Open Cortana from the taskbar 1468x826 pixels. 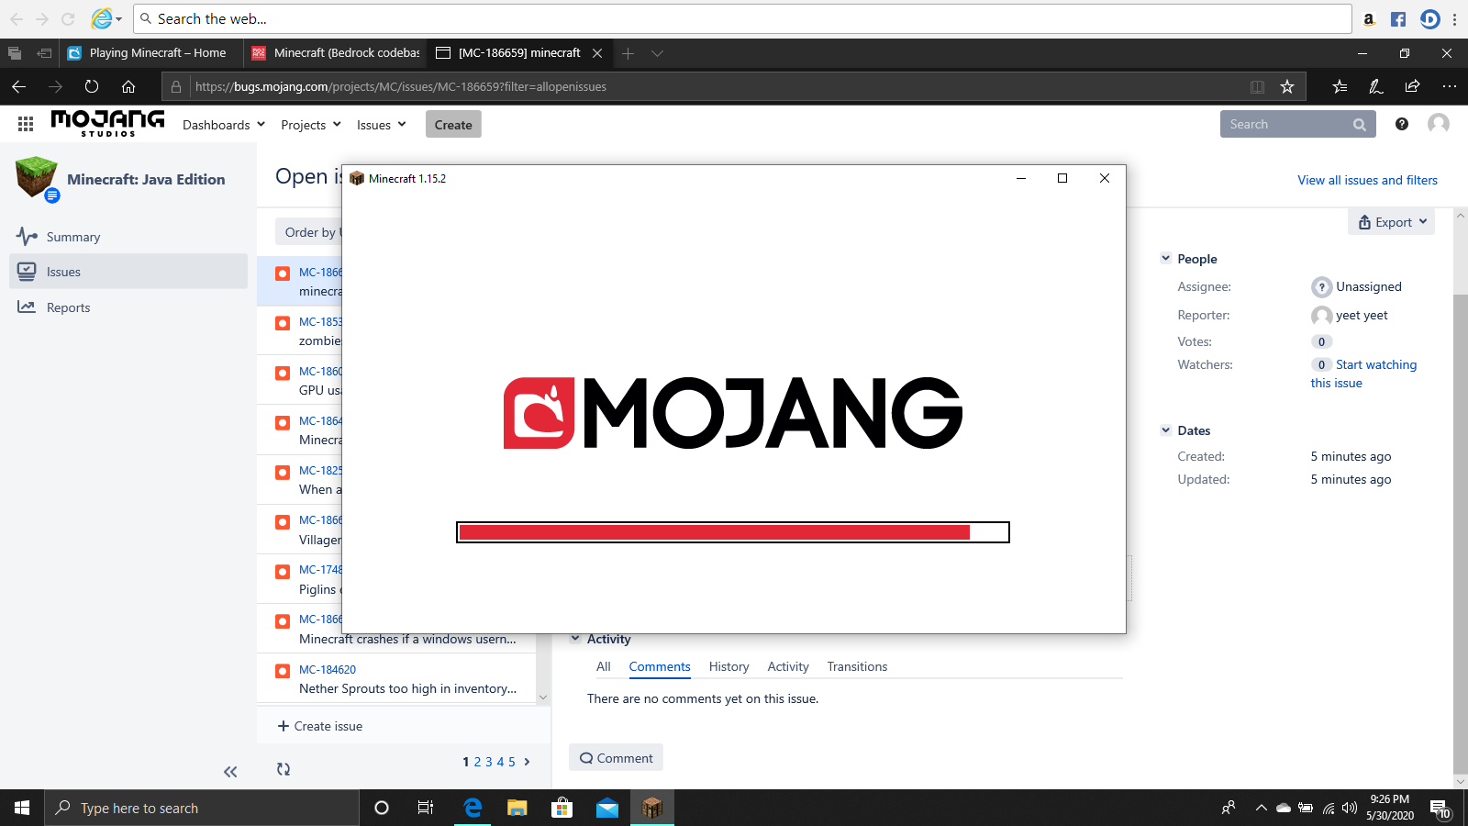pos(382,808)
